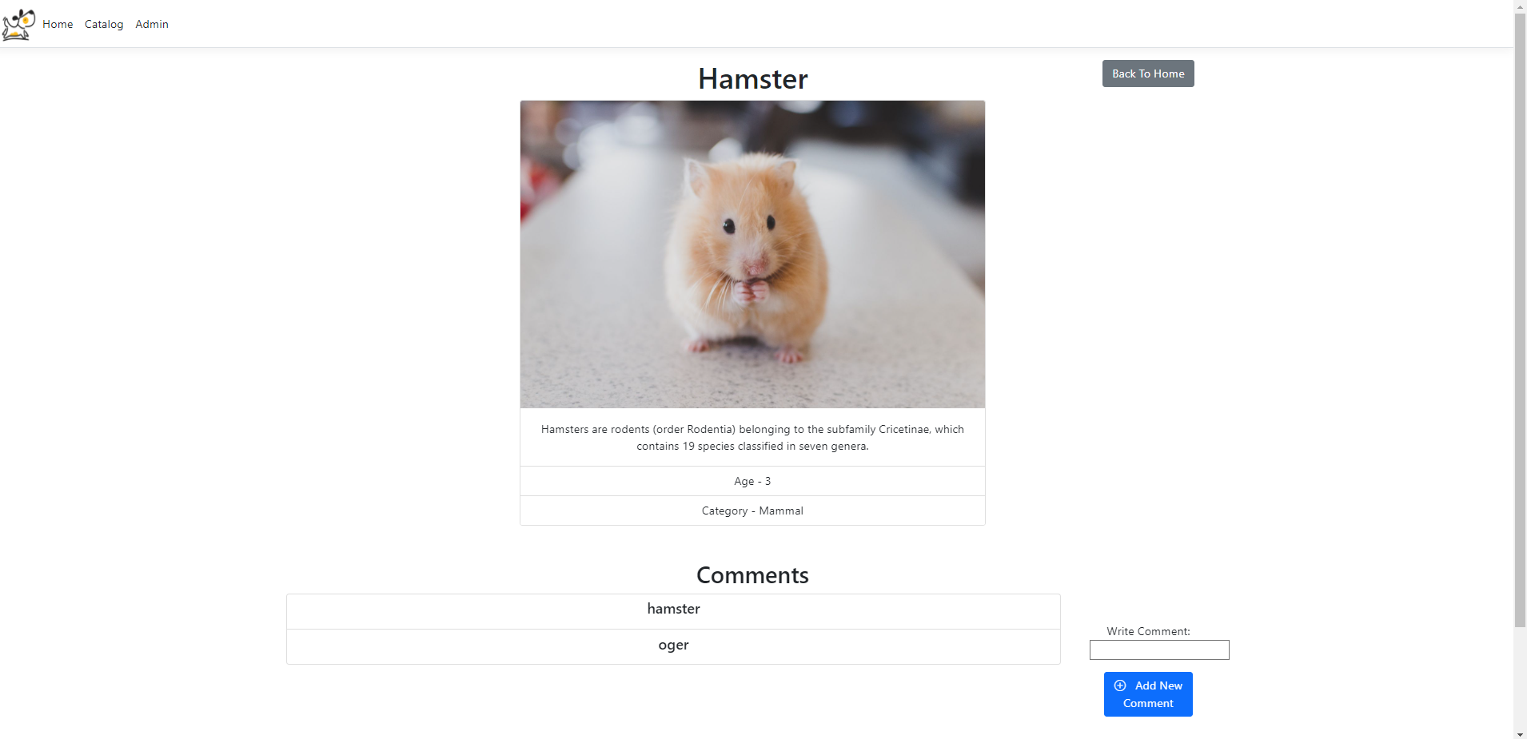Screen dimensions: 1527x739
Task: Click the Hamster page title
Action: [x=752, y=78]
